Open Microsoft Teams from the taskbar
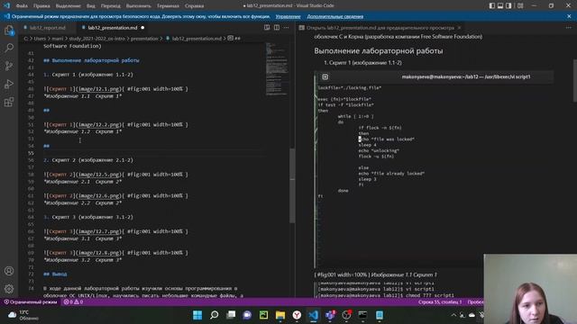 point(330,315)
